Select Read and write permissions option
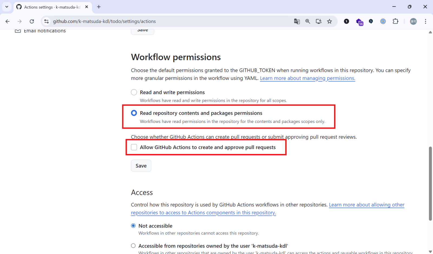This screenshot has height=254, width=433. 134,92
